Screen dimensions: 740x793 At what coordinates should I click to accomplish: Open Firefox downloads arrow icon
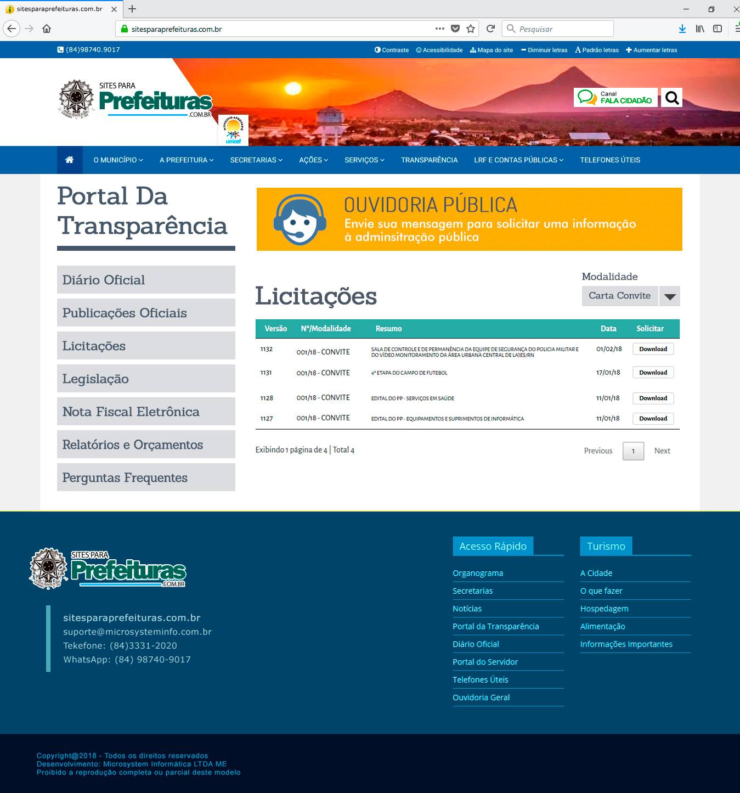[x=682, y=29]
